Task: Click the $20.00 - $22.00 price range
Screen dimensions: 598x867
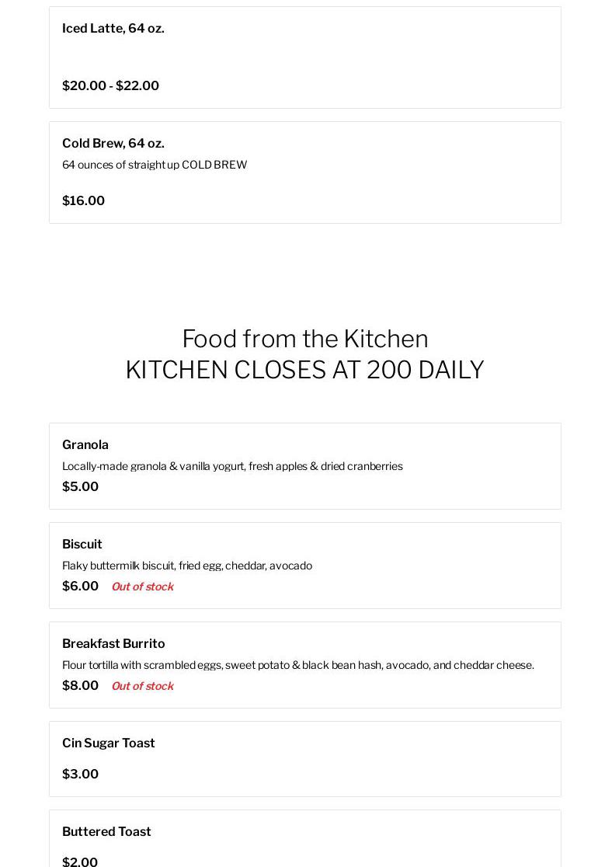Action: [110, 86]
